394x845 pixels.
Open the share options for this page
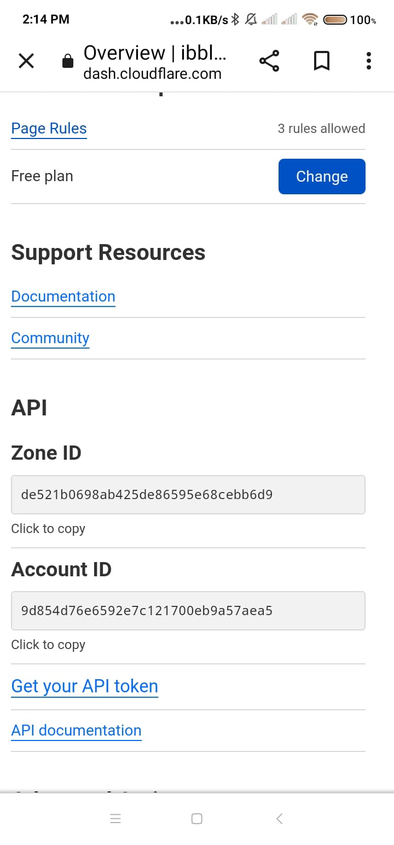[x=269, y=61]
